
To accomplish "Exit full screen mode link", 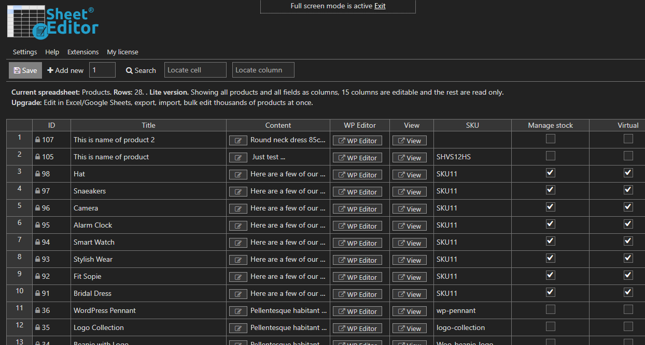I will point(380,6).
